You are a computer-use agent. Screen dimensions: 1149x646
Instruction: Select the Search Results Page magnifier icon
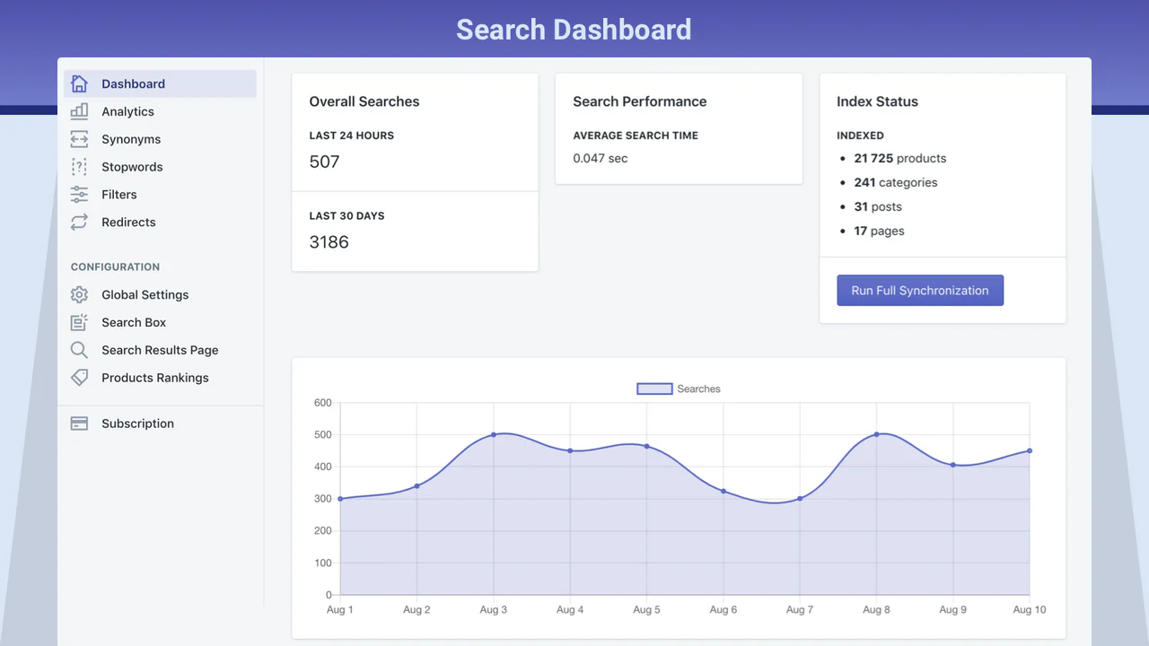click(79, 350)
